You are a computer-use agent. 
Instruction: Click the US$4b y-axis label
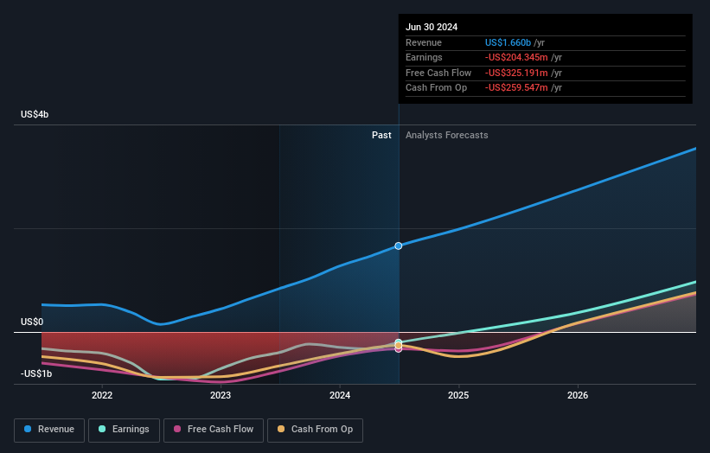[35, 114]
